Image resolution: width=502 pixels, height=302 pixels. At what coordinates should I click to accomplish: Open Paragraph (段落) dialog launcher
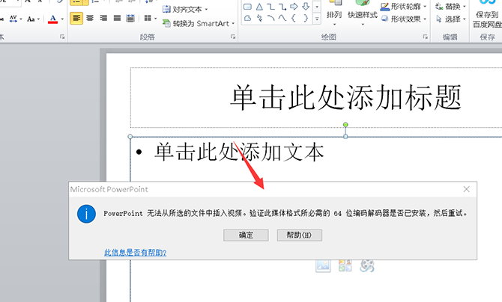click(x=233, y=37)
